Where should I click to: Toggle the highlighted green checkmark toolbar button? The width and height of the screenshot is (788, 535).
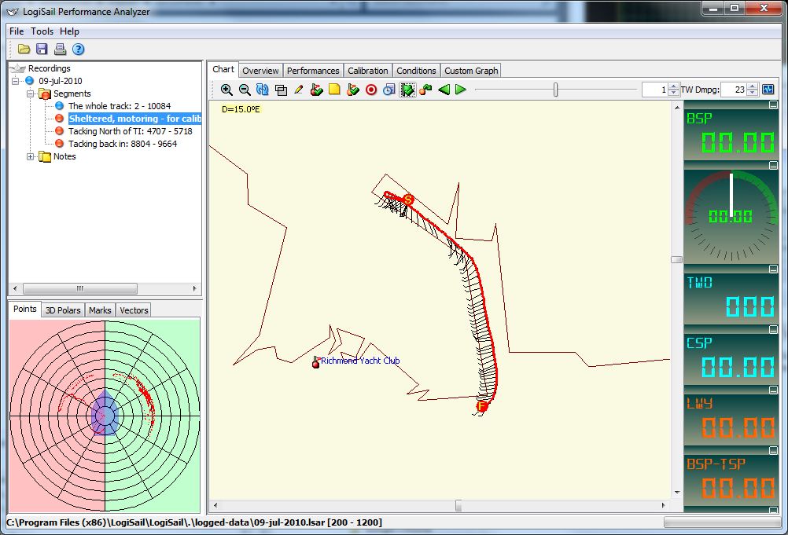[407, 90]
